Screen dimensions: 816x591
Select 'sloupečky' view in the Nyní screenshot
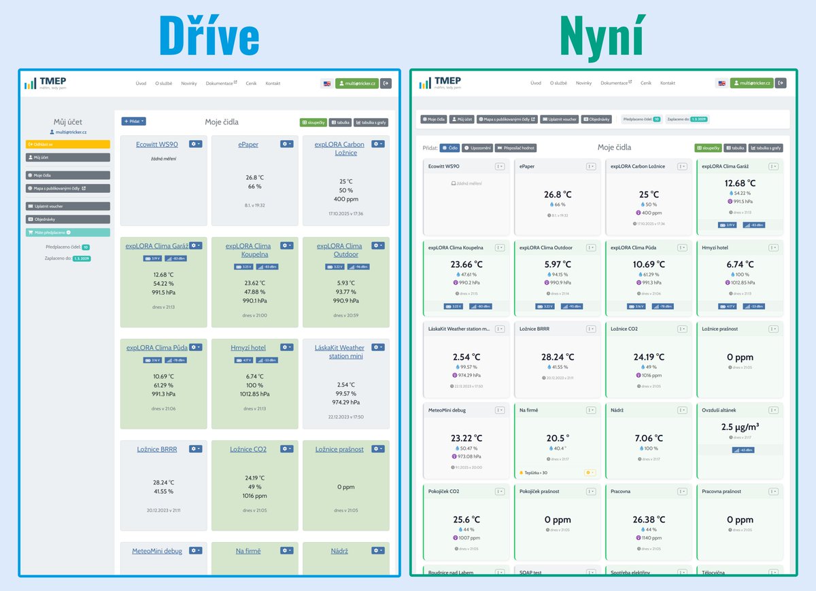pyautogui.click(x=708, y=147)
